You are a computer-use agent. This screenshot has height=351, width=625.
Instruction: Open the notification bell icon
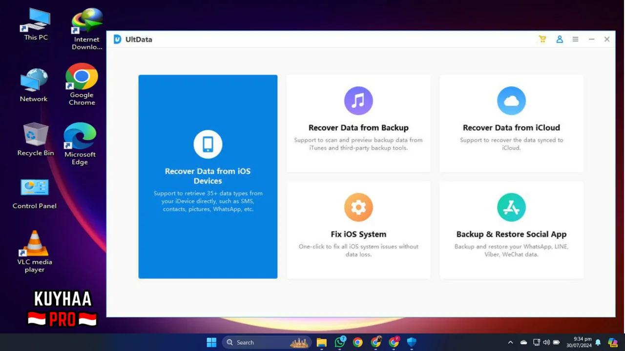tap(598, 342)
